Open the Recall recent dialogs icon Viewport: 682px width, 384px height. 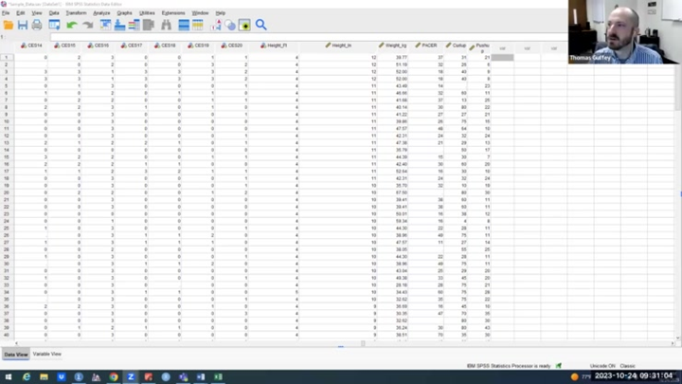coord(55,25)
